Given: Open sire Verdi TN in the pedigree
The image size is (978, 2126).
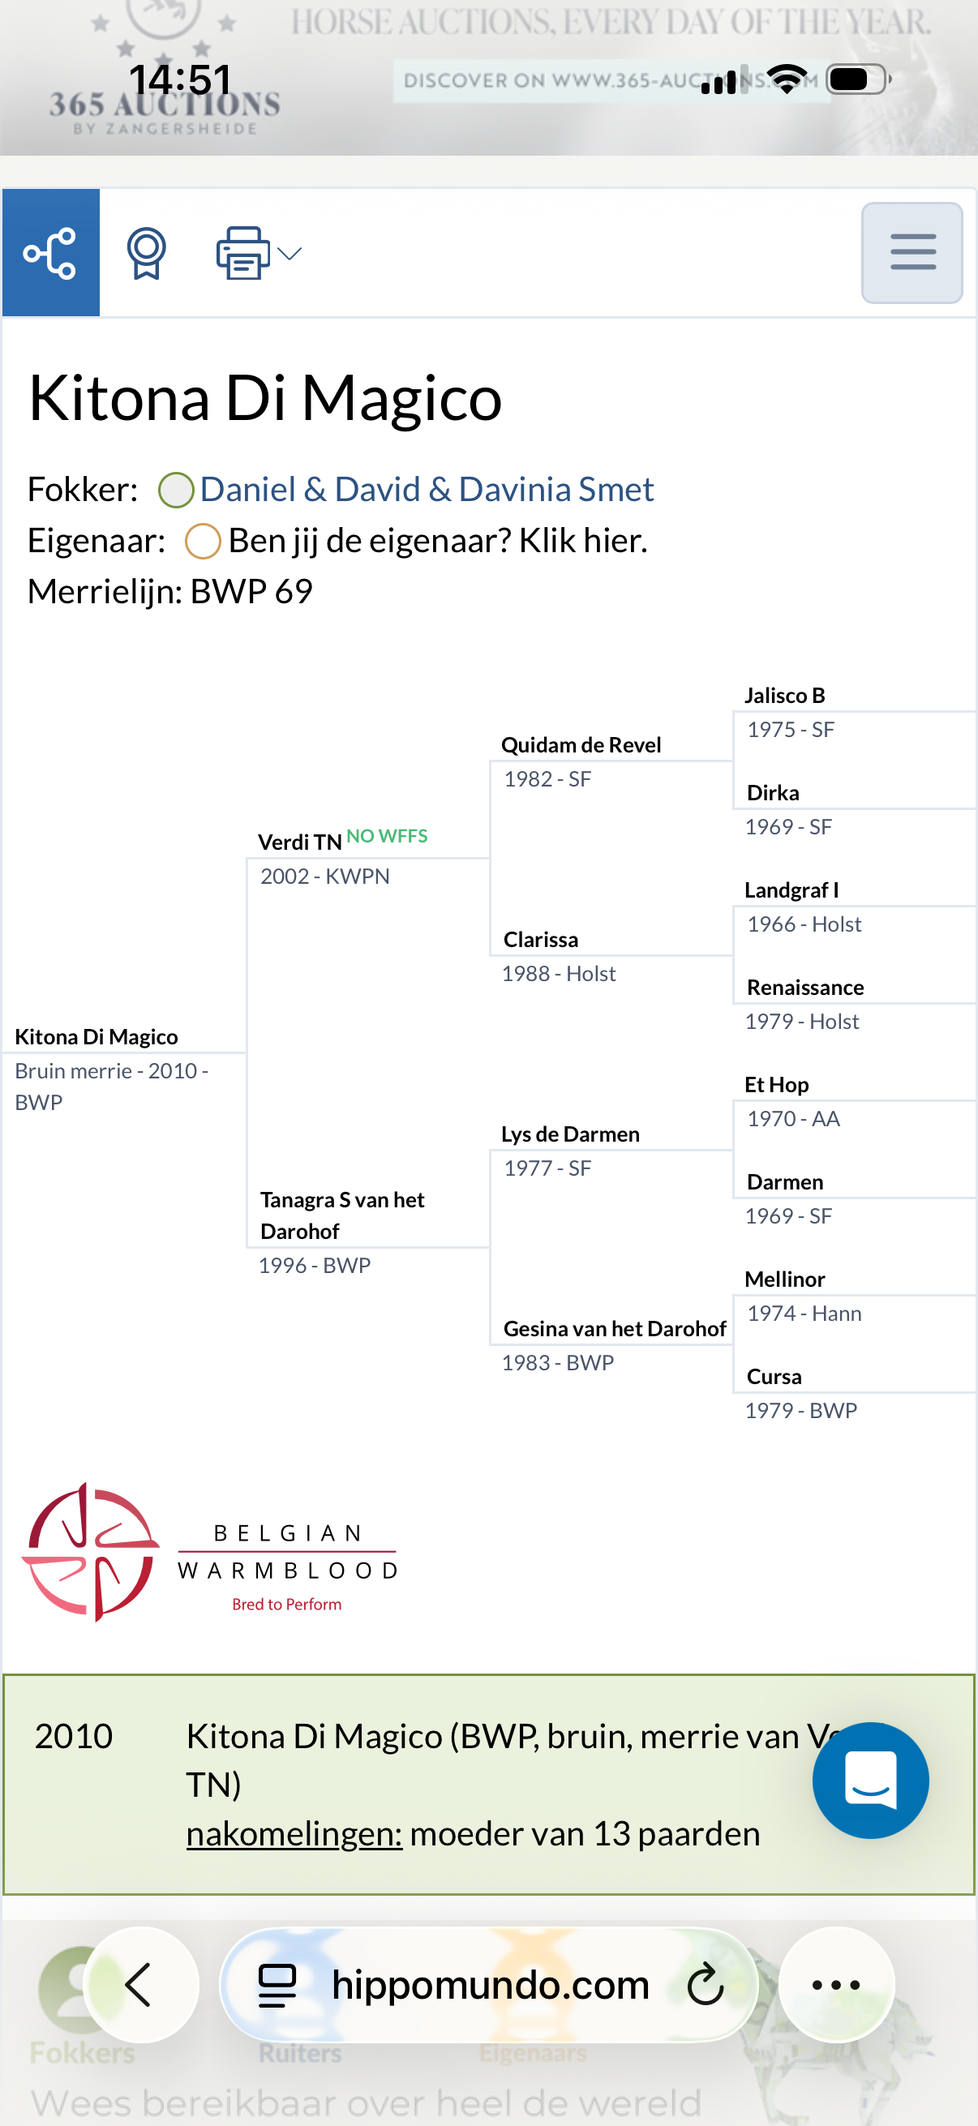Looking at the screenshot, I should [x=299, y=842].
